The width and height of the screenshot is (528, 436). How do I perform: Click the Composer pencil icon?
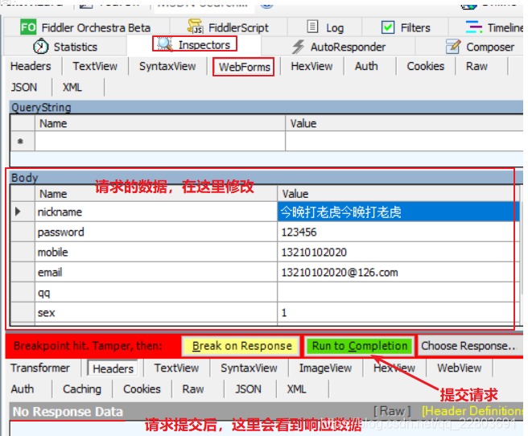click(x=453, y=47)
